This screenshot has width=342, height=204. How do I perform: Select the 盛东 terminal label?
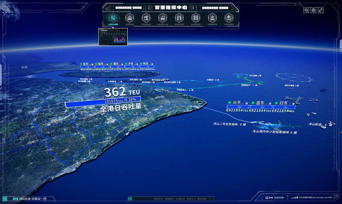(260, 103)
